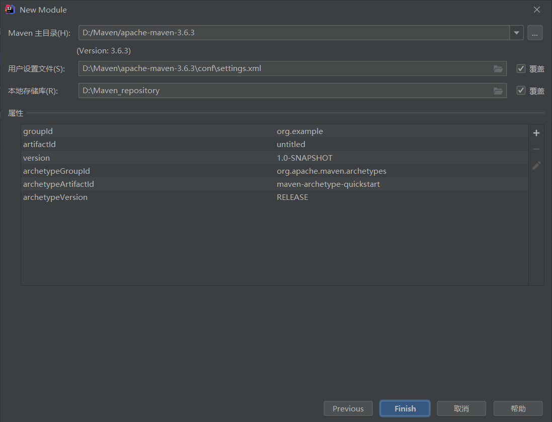552x422 pixels.
Task: Click the edit property pencil icon
Action: (536, 166)
